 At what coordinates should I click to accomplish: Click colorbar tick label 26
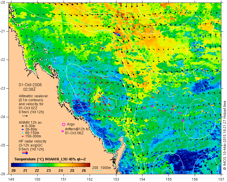84,171
